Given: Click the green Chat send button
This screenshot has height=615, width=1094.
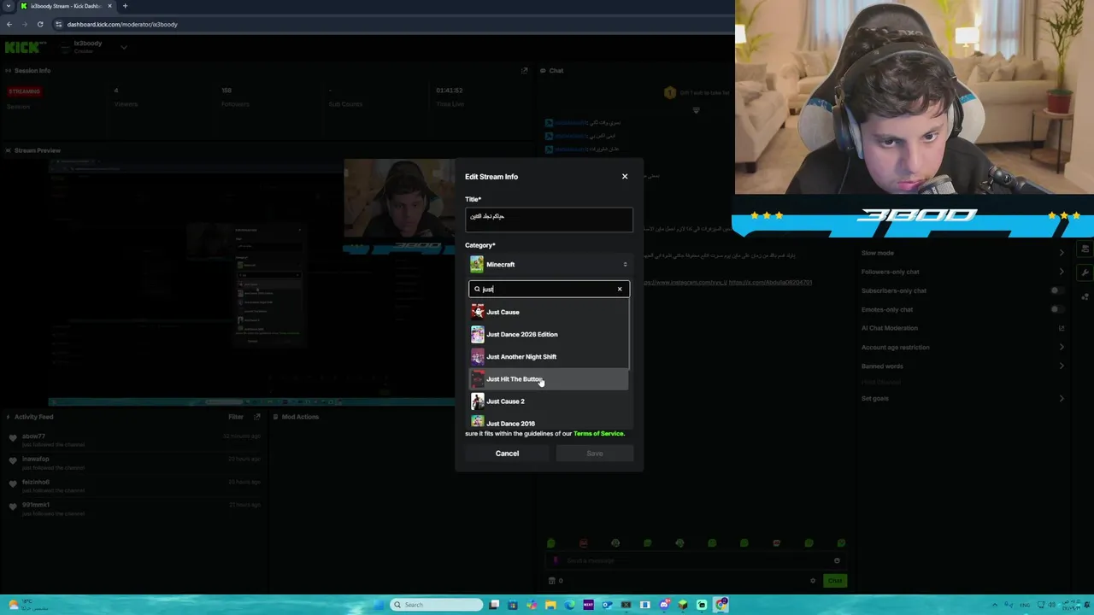Looking at the screenshot, I should point(834,581).
